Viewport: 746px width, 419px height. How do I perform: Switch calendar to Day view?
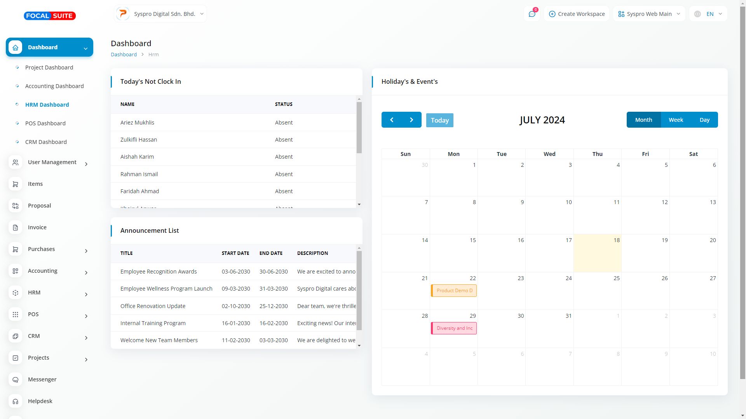point(704,120)
